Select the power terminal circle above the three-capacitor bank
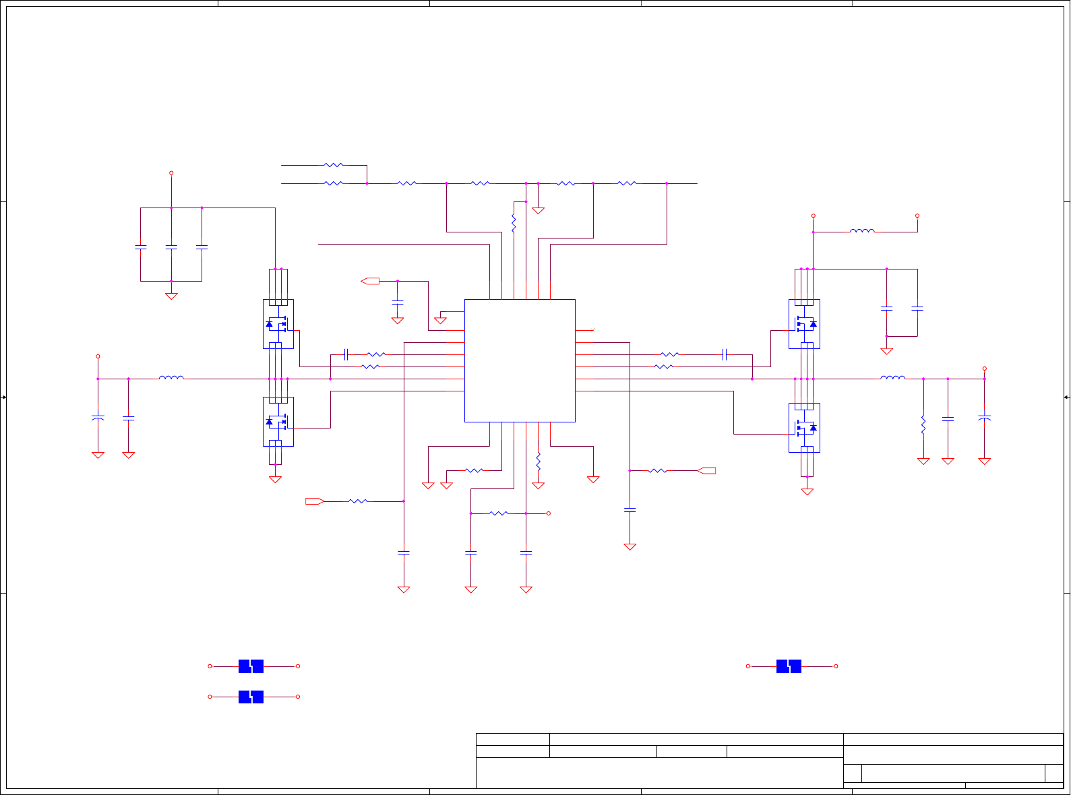 [x=171, y=173]
